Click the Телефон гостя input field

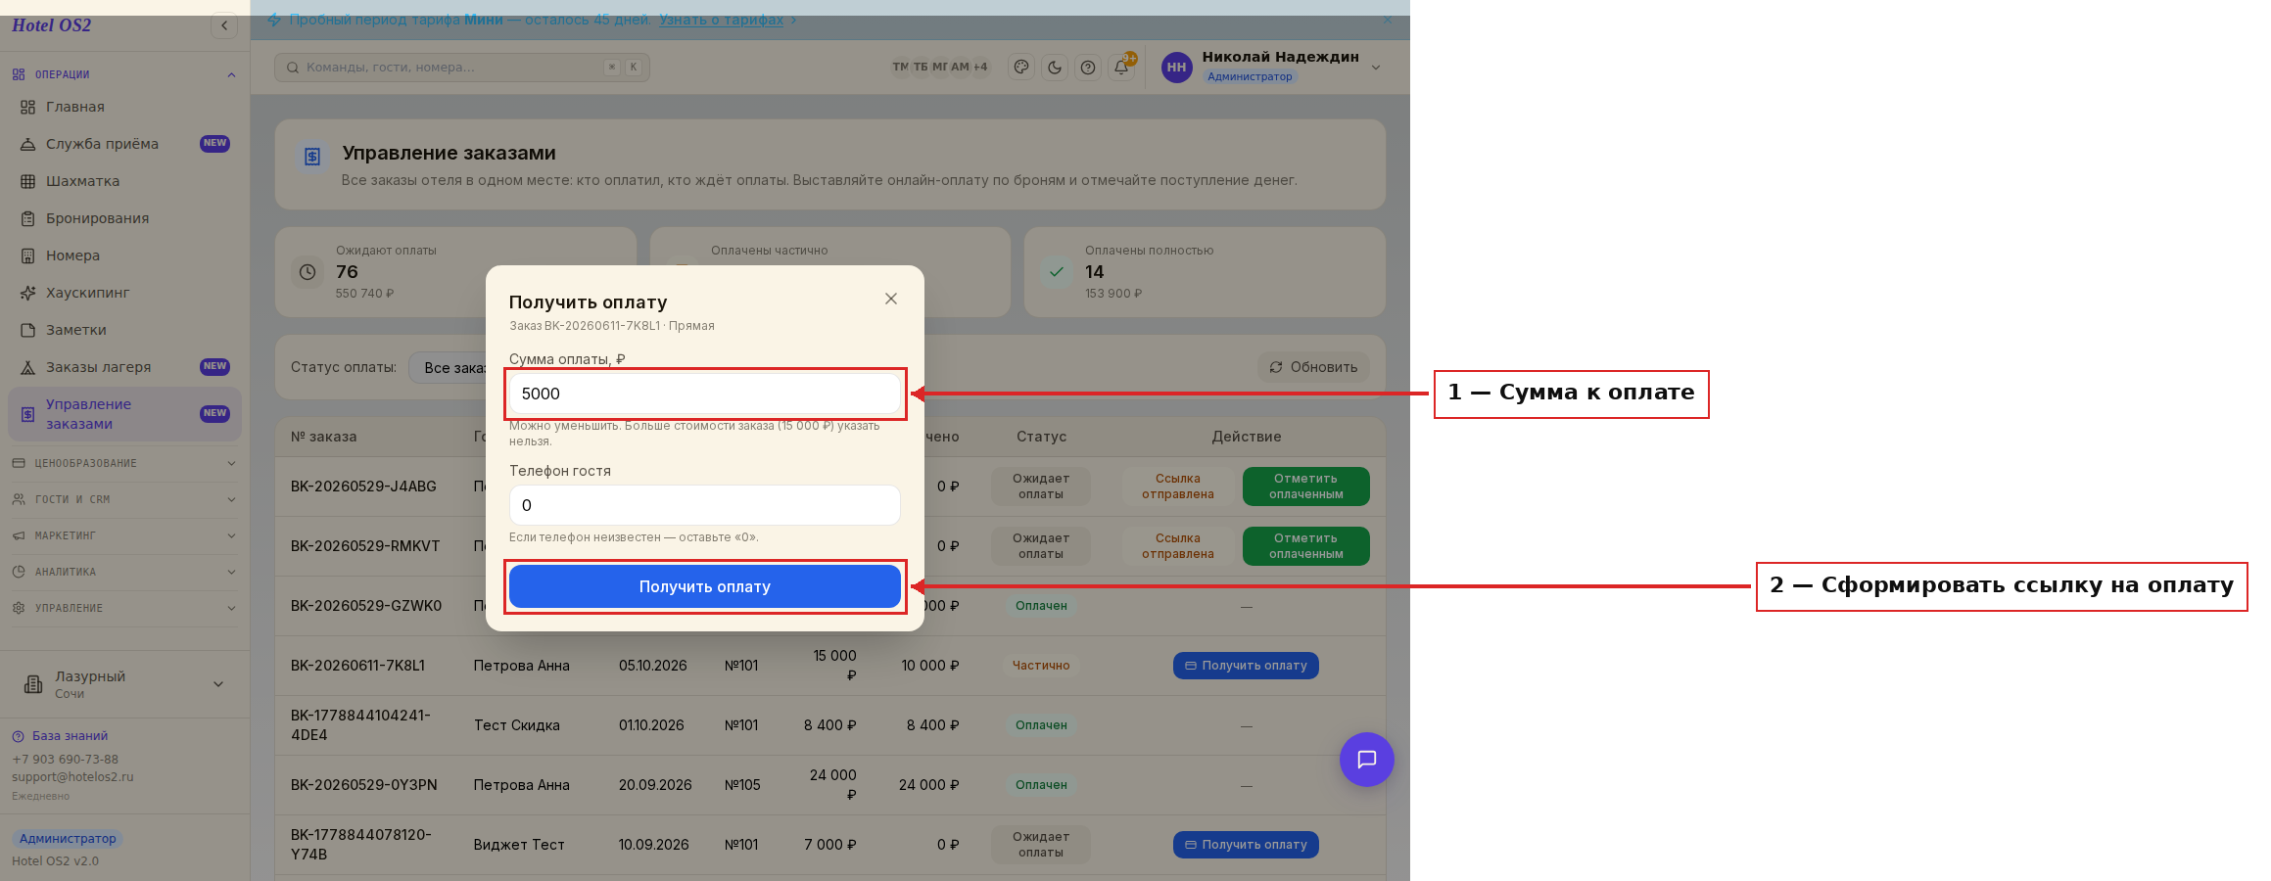705,505
